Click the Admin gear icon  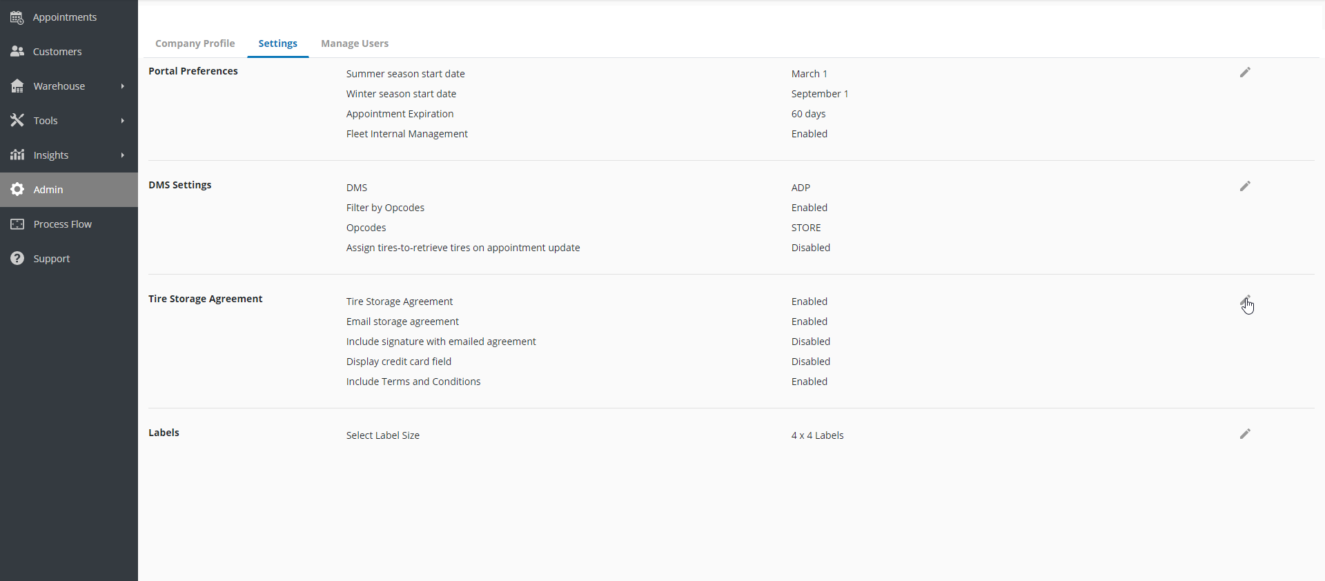point(17,190)
